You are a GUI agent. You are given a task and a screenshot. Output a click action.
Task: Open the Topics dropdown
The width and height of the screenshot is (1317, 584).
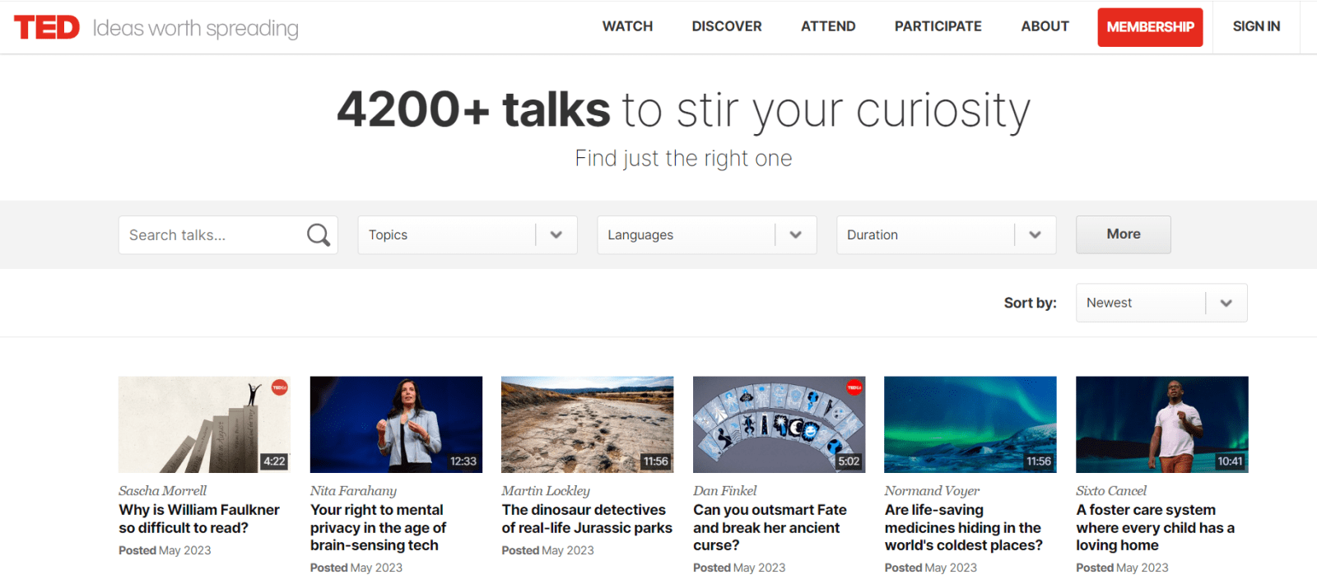pyautogui.click(x=467, y=235)
